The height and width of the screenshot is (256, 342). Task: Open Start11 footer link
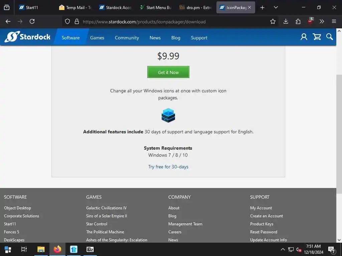[10, 224]
